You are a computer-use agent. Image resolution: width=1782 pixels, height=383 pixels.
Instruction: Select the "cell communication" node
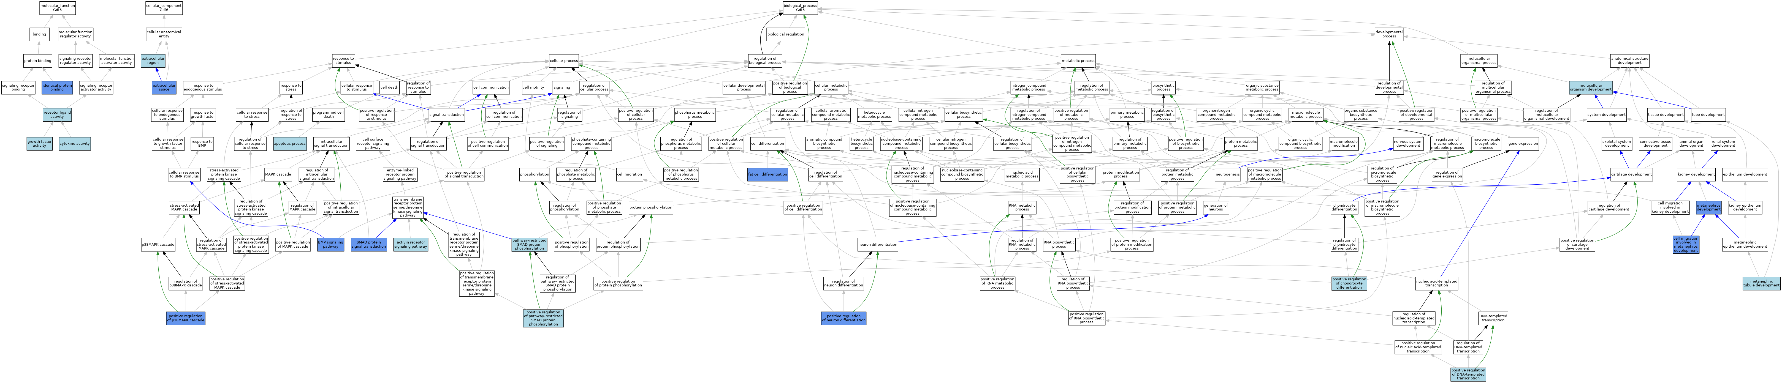pos(491,87)
